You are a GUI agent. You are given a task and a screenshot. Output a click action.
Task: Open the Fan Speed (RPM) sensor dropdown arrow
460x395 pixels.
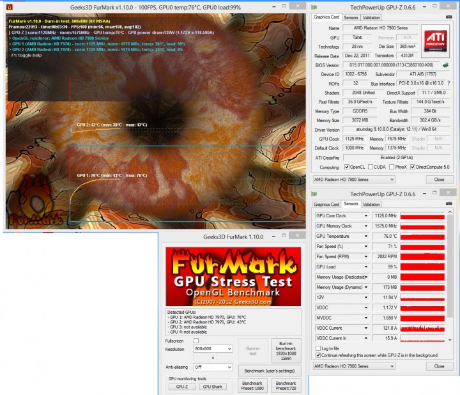pos(366,256)
